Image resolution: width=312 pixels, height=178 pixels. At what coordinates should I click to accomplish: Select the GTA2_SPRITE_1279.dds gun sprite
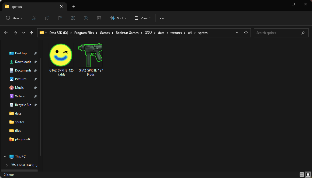coord(90,55)
